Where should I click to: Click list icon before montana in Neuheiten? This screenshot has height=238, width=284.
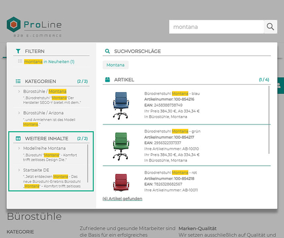(20, 61)
